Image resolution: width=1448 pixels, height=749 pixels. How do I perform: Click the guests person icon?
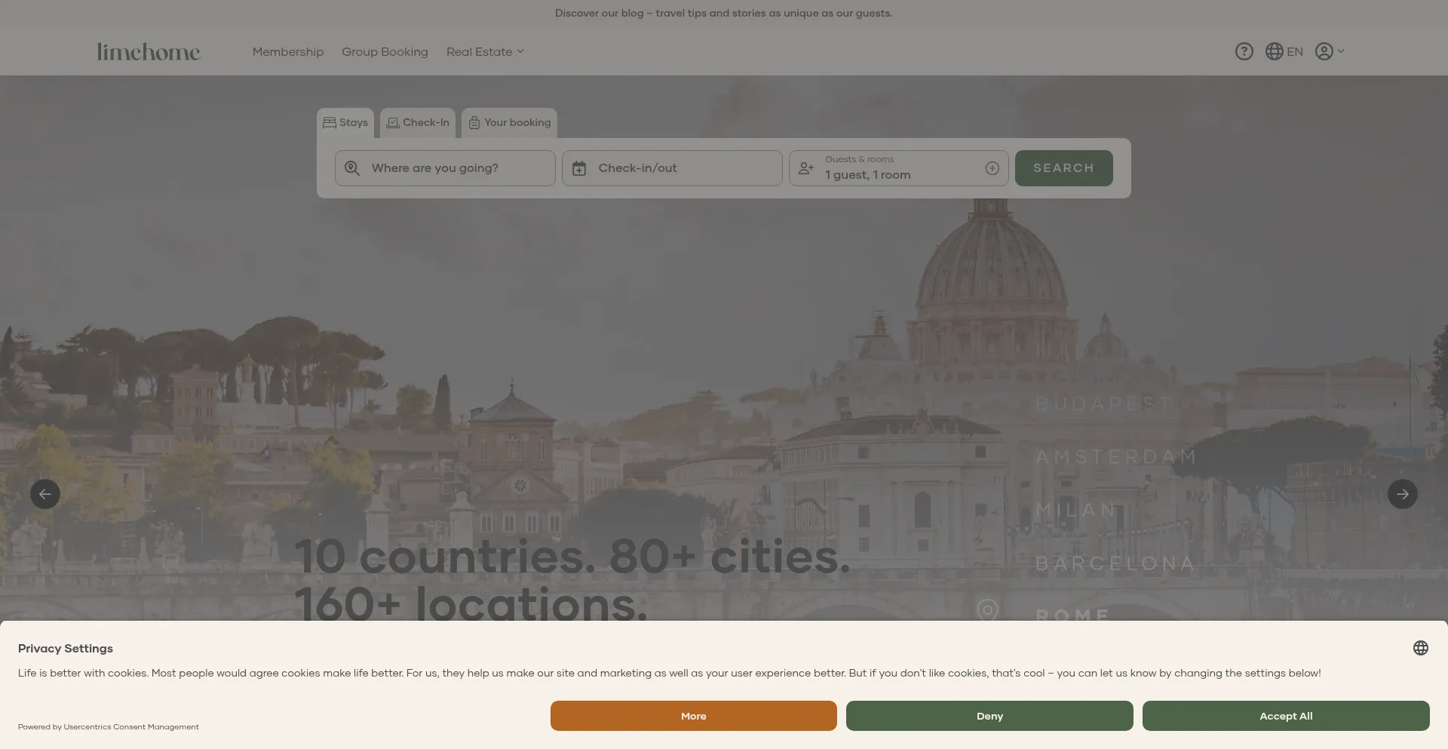(x=806, y=168)
